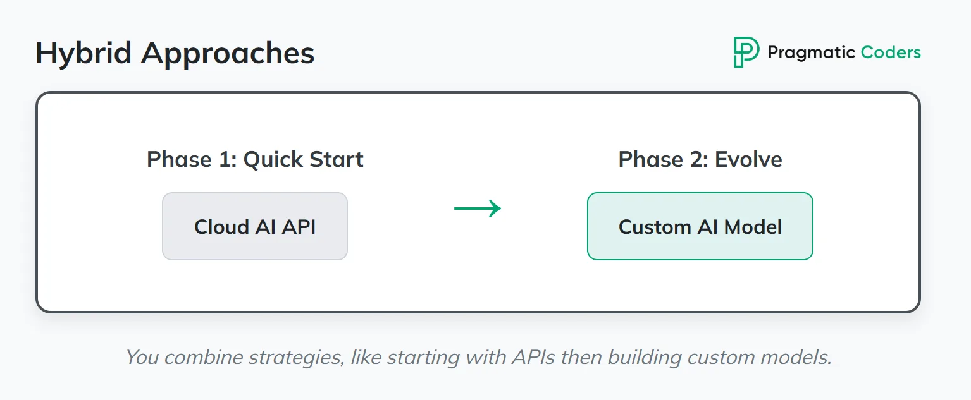The image size is (971, 400).
Task: Click the word Cloud in the grey box
Action: click(222, 226)
